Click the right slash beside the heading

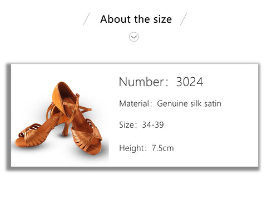pyautogui.click(x=184, y=19)
